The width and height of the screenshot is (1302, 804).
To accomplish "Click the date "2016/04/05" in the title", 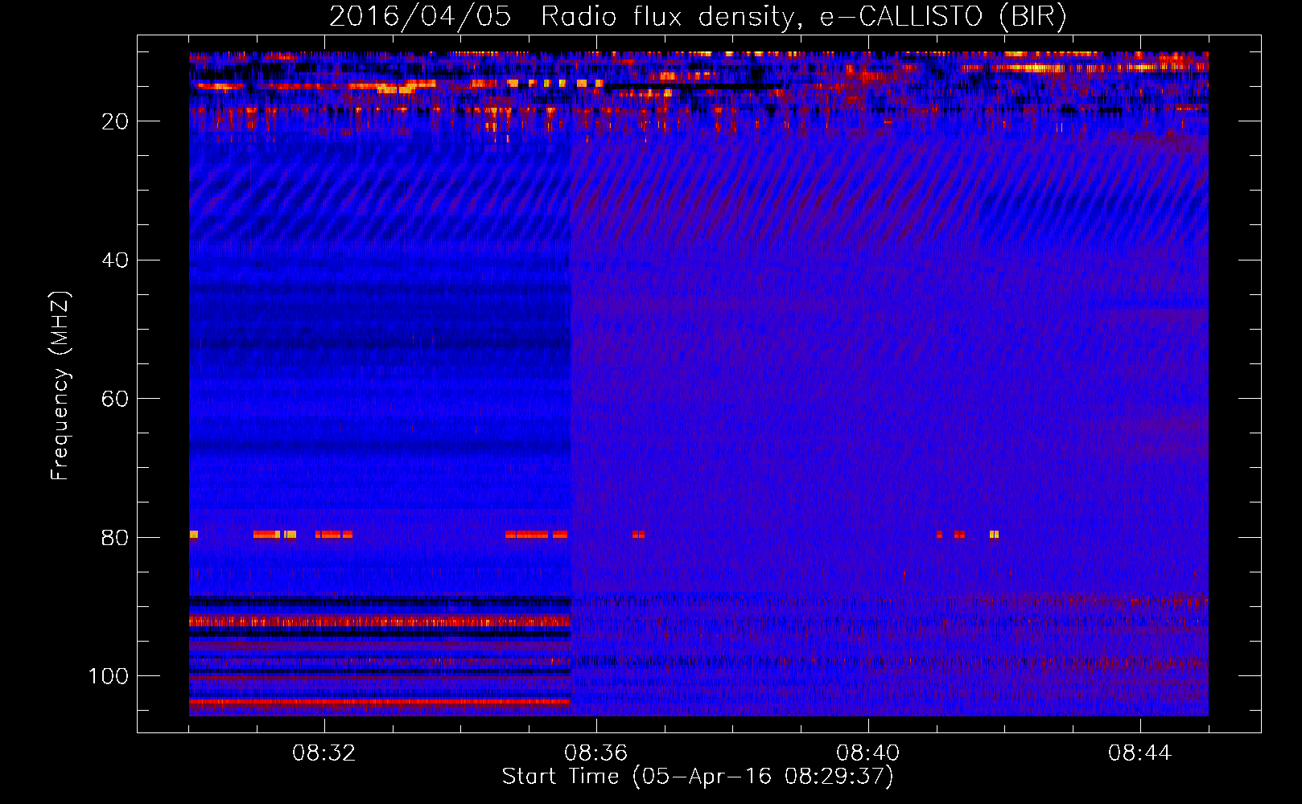I will [420, 17].
